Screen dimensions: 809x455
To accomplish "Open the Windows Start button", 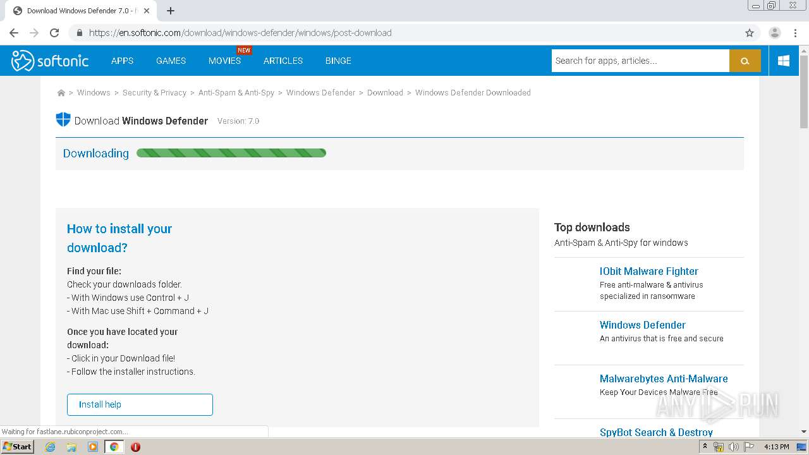I will click(x=17, y=447).
